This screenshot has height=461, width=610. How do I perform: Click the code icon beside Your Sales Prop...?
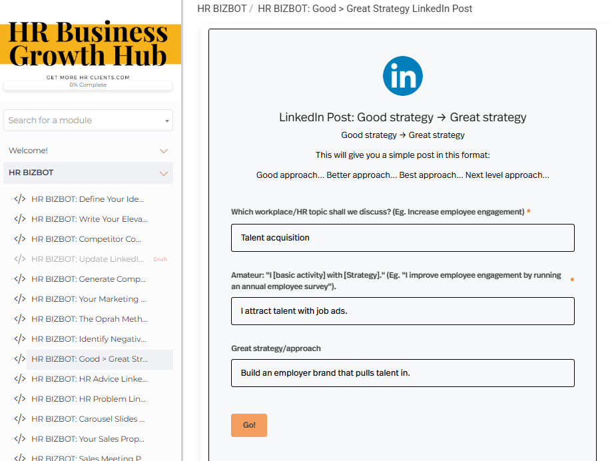click(20, 439)
